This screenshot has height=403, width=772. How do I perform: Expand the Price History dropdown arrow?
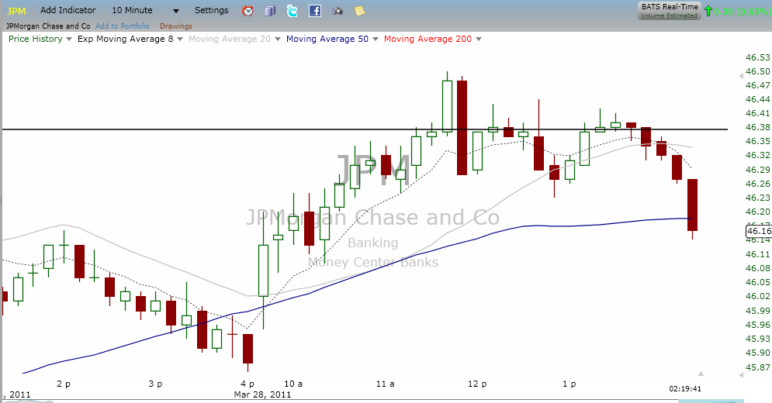point(68,39)
